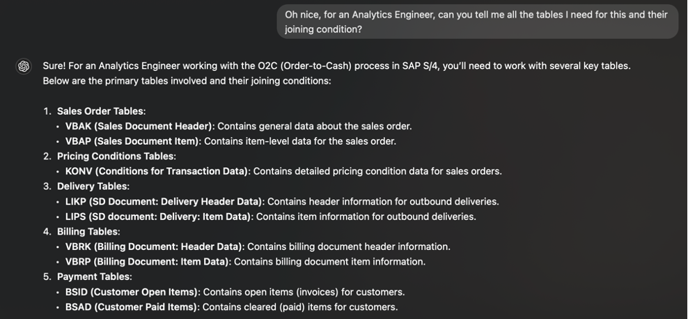Click the 'Billing Tables' heading

click(x=88, y=232)
